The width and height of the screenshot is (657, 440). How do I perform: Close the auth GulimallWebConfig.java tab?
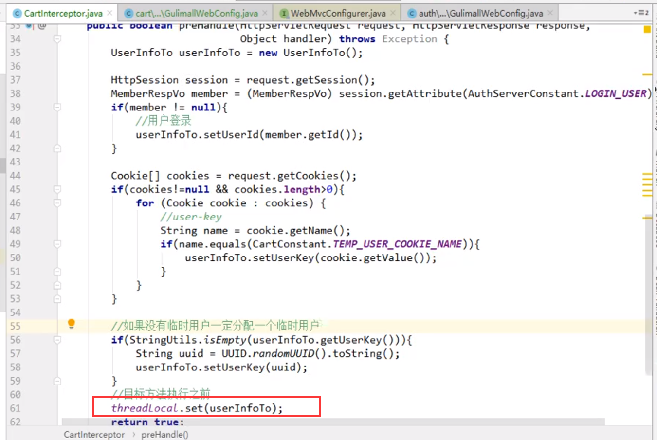coord(550,13)
